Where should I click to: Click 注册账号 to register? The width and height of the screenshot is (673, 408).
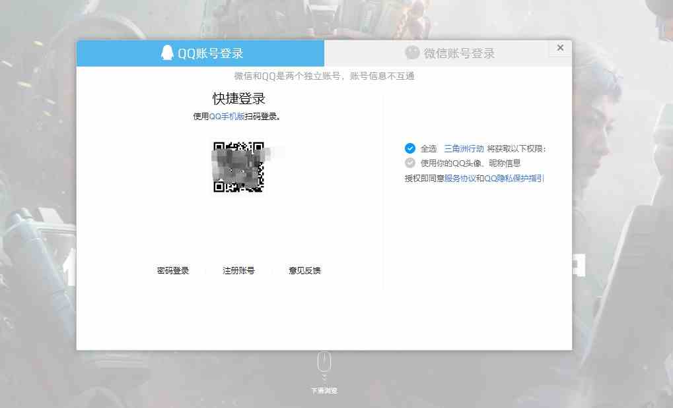tap(238, 270)
